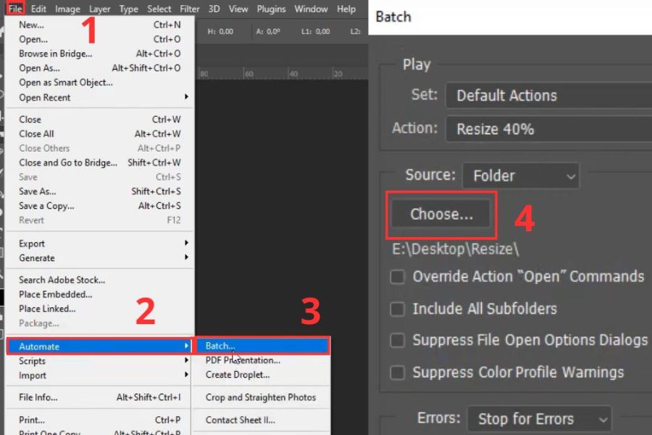Expand the Open Recent submenu arrow
This screenshot has width=652, height=435.
(x=186, y=97)
